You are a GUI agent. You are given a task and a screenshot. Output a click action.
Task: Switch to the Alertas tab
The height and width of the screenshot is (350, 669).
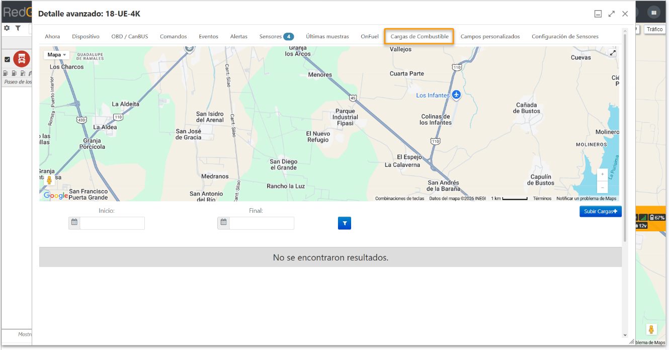click(x=239, y=37)
